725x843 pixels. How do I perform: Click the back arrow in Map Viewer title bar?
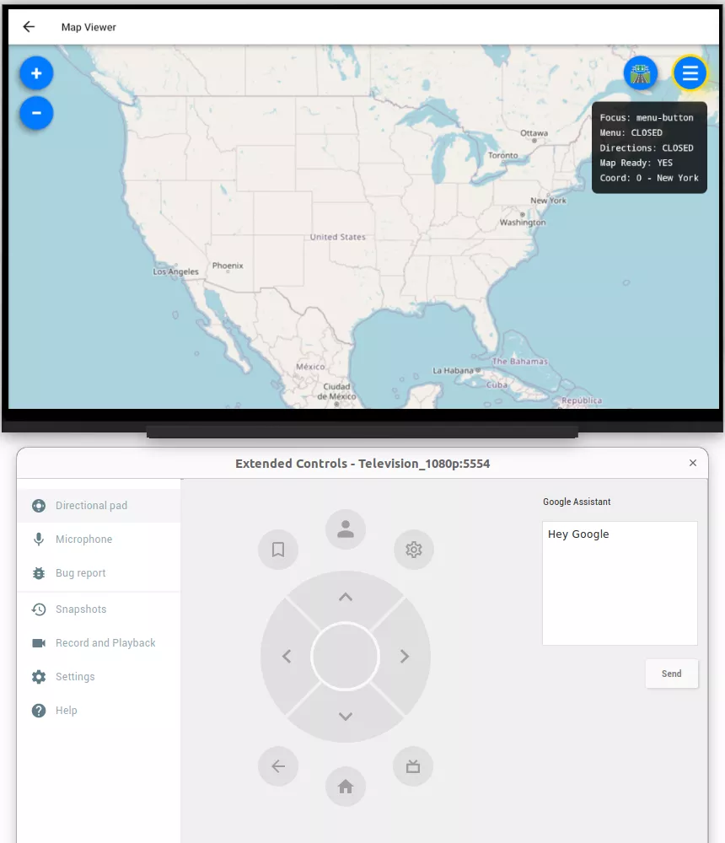[x=28, y=26]
